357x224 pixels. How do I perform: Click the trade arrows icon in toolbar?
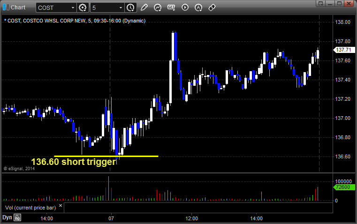click(x=212, y=7)
